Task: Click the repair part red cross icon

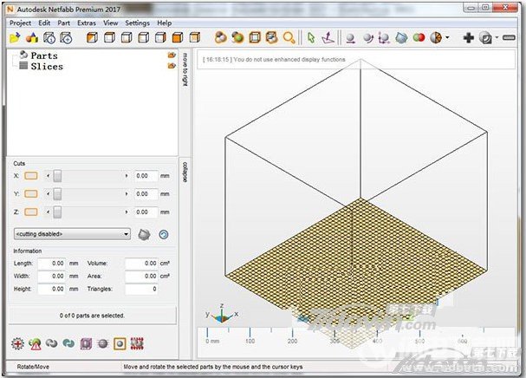Action: click(16, 343)
